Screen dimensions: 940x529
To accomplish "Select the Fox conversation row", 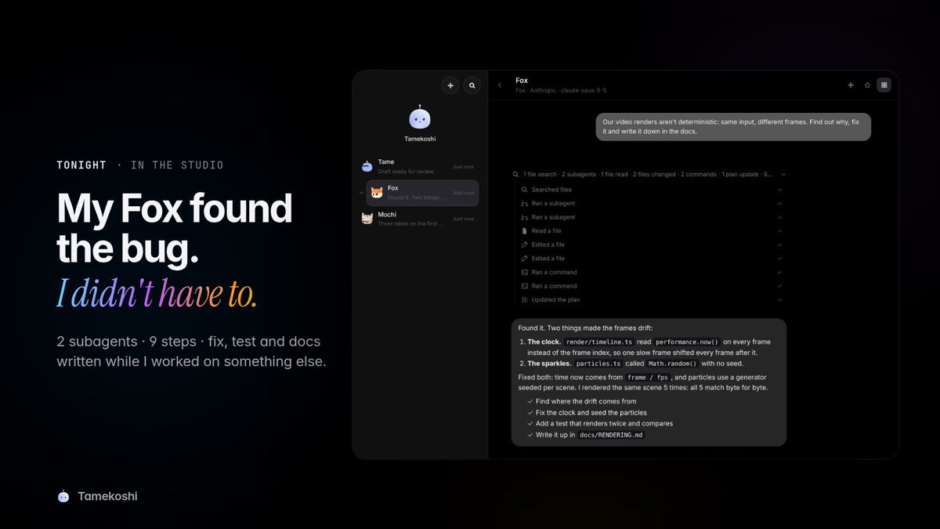I will tap(422, 193).
